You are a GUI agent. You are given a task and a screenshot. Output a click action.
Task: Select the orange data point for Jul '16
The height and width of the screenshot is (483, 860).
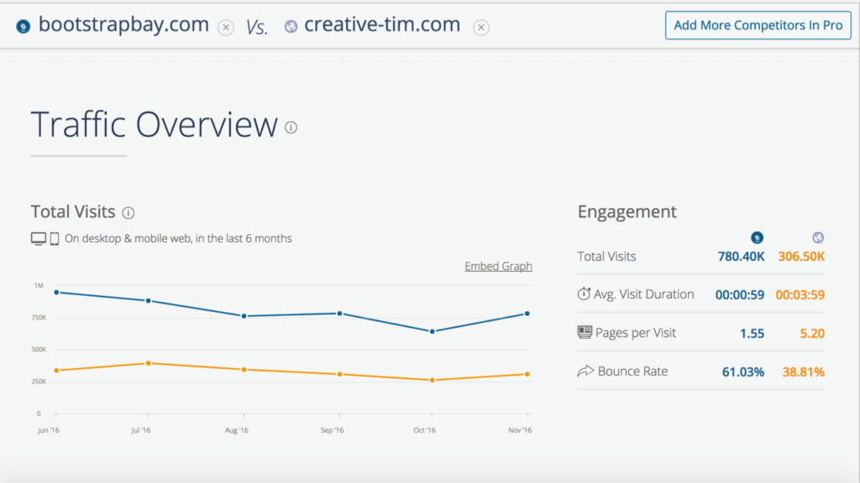click(x=148, y=363)
